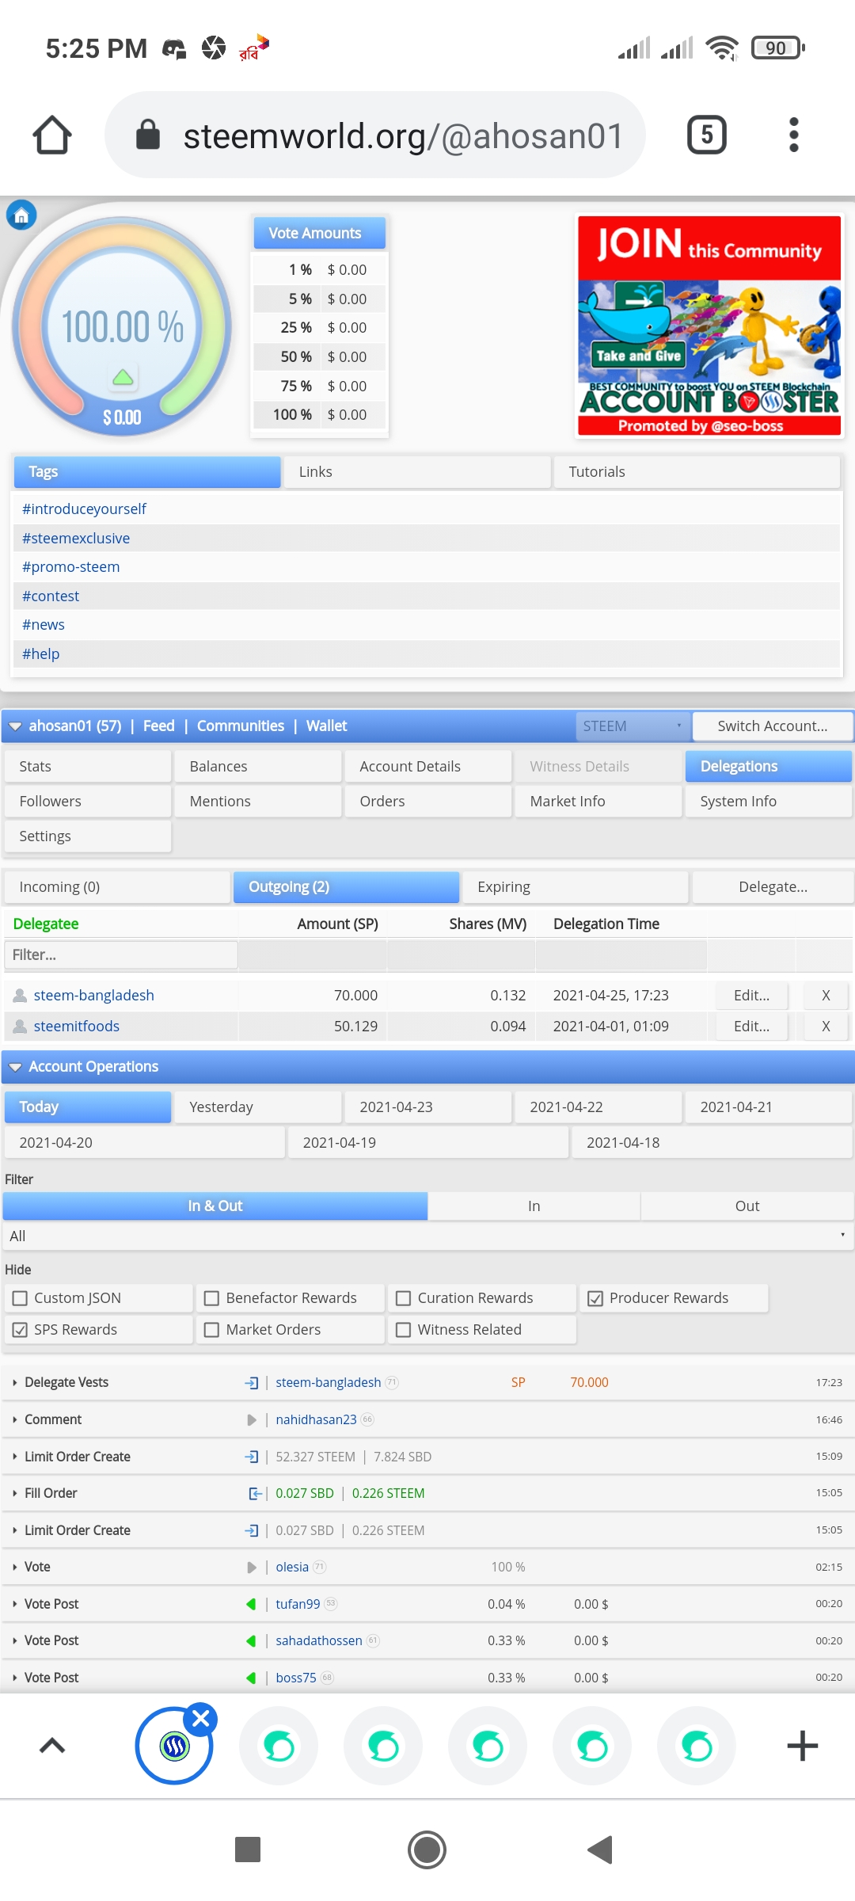Open the All operations filter dropdown
The image size is (855, 1901).
point(427,1236)
